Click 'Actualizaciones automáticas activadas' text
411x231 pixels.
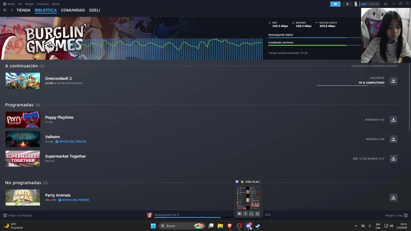pyautogui.click(x=374, y=66)
